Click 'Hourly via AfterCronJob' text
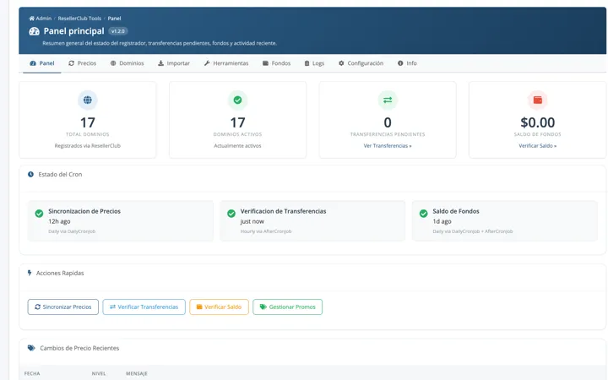The width and height of the screenshot is (608, 380). pos(266,231)
